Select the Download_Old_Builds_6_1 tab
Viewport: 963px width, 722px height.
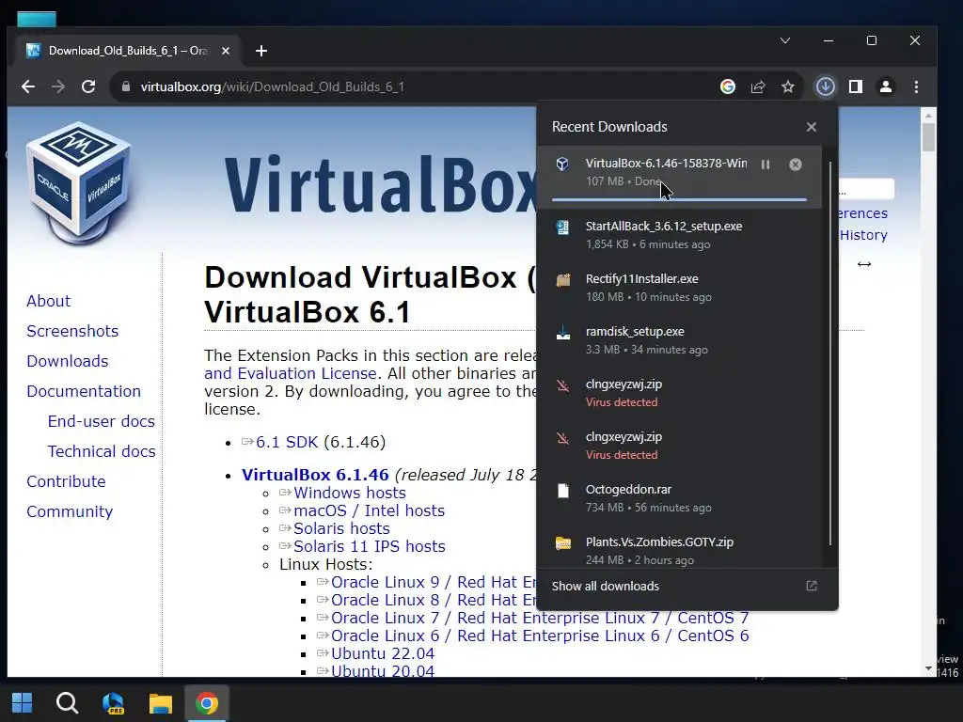pos(128,51)
